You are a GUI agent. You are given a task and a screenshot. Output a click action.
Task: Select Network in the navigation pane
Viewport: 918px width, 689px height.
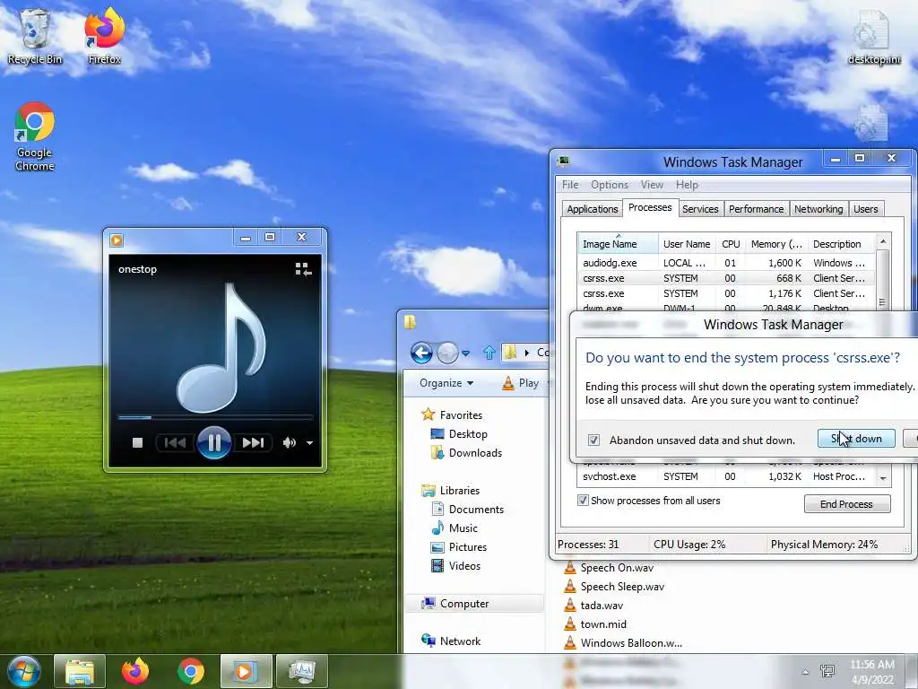coord(452,641)
